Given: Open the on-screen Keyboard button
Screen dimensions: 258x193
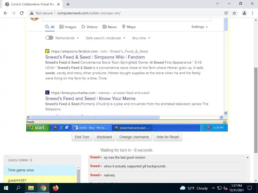Looking at the screenshot, I should point(104,137).
